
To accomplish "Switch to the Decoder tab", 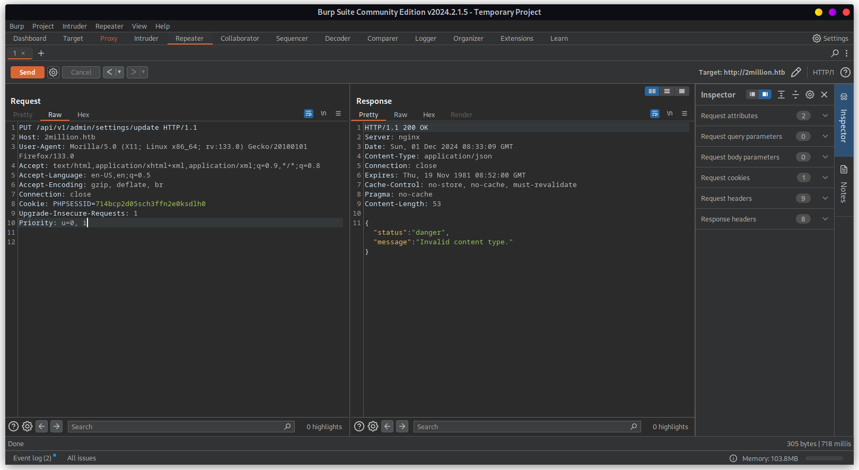I will click(338, 38).
